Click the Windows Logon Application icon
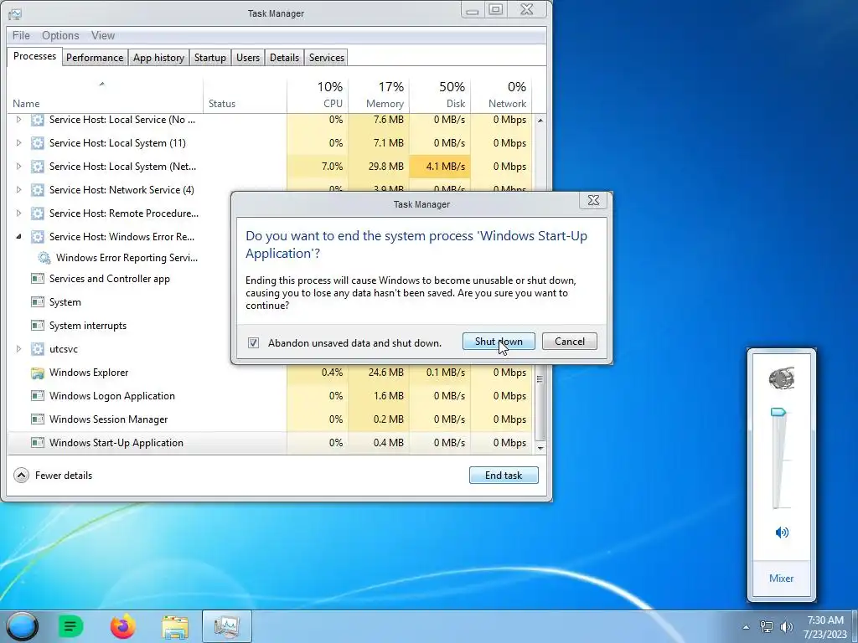This screenshot has width=858, height=643. (37, 396)
